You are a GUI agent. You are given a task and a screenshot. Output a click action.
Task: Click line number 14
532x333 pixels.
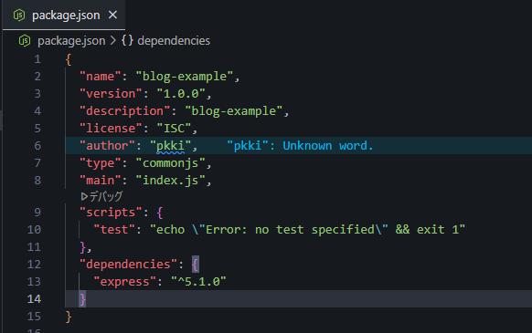click(34, 299)
